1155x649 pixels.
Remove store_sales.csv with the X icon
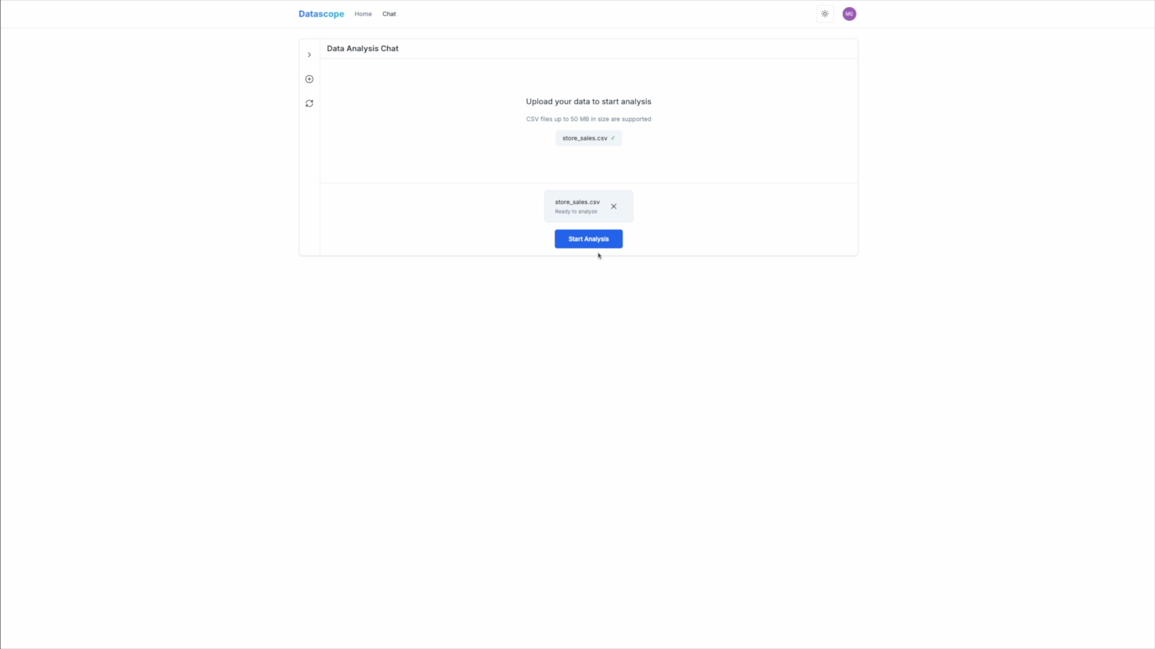click(614, 206)
